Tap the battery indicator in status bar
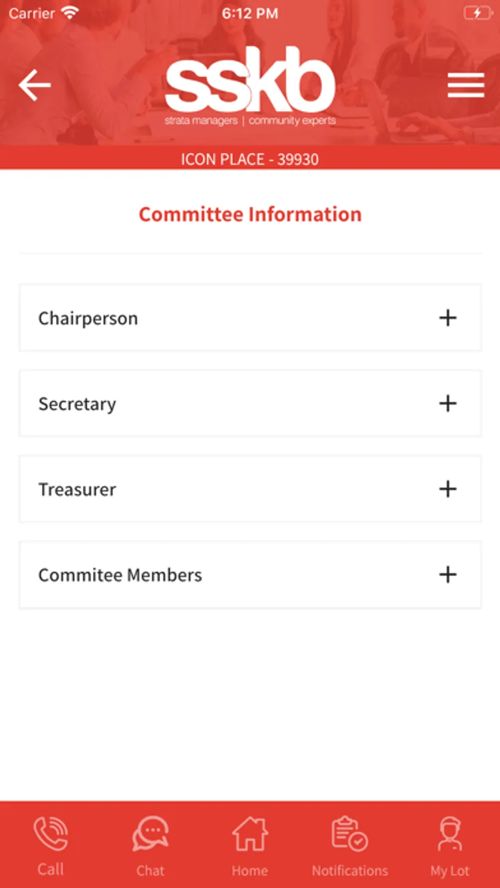 pos(478,13)
